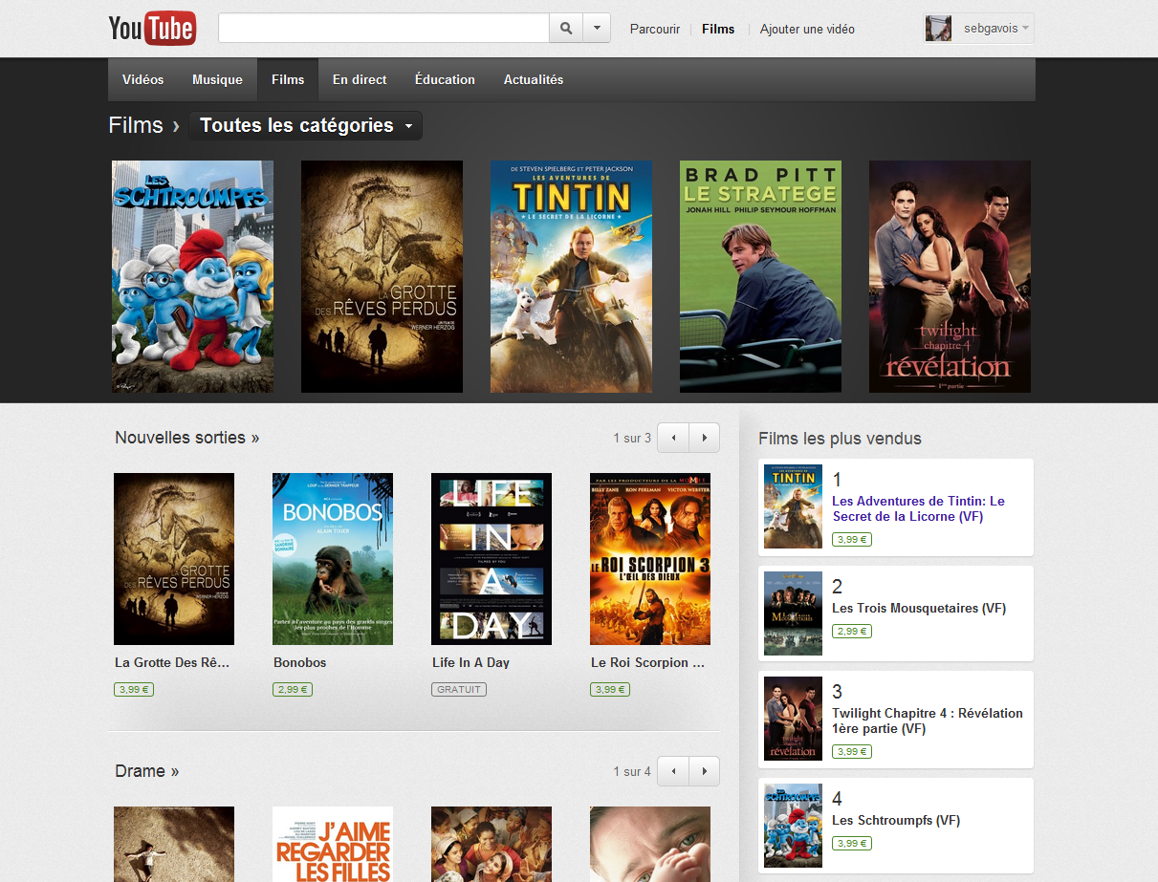Image resolution: width=1158 pixels, height=882 pixels.
Task: Open the Parcourir link
Action: (x=655, y=29)
